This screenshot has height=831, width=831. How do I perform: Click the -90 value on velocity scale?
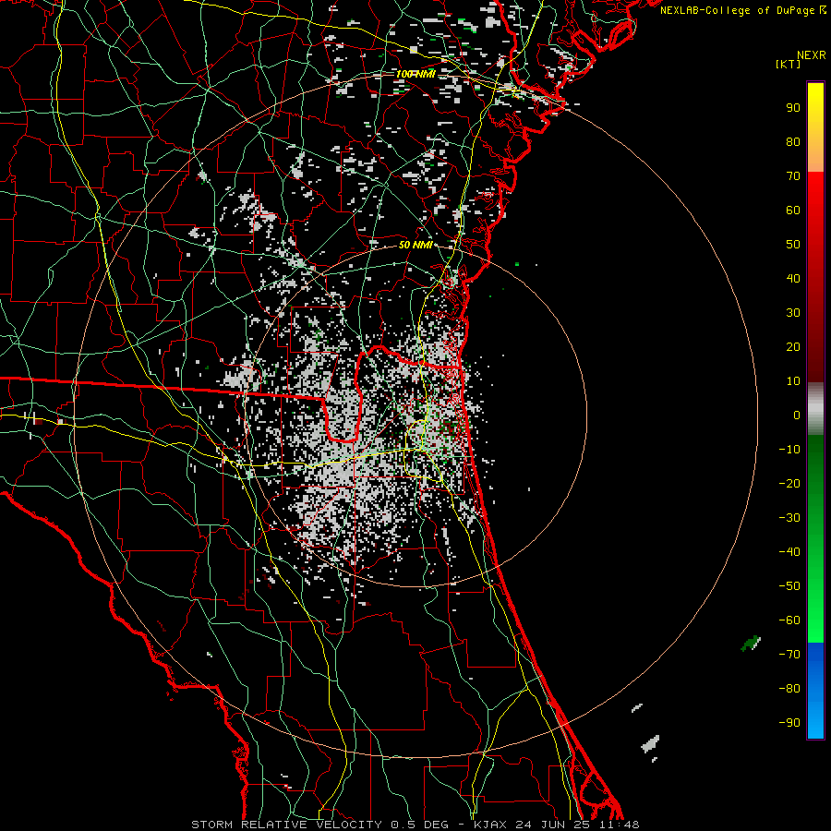click(789, 723)
